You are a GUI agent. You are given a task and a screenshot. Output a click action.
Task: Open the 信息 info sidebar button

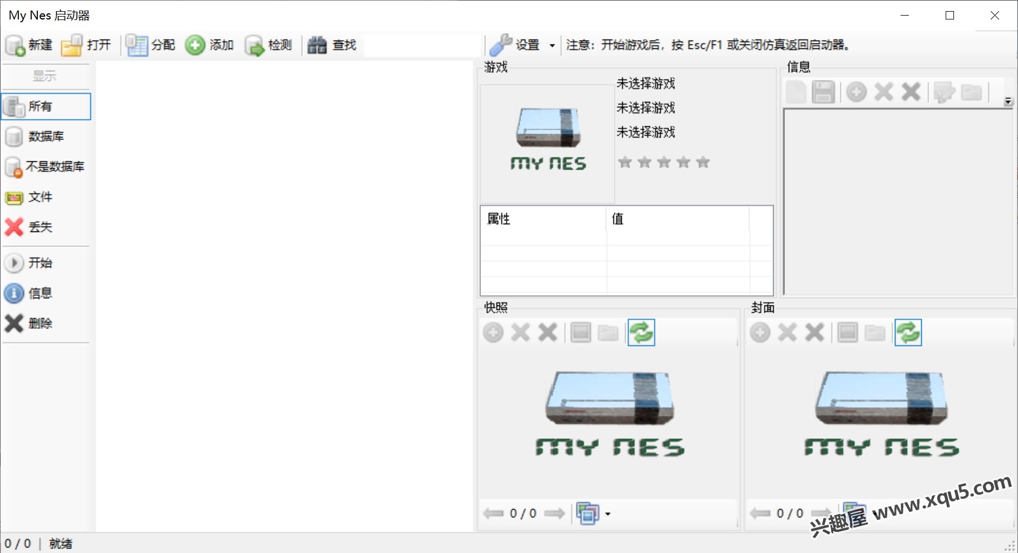(x=46, y=293)
